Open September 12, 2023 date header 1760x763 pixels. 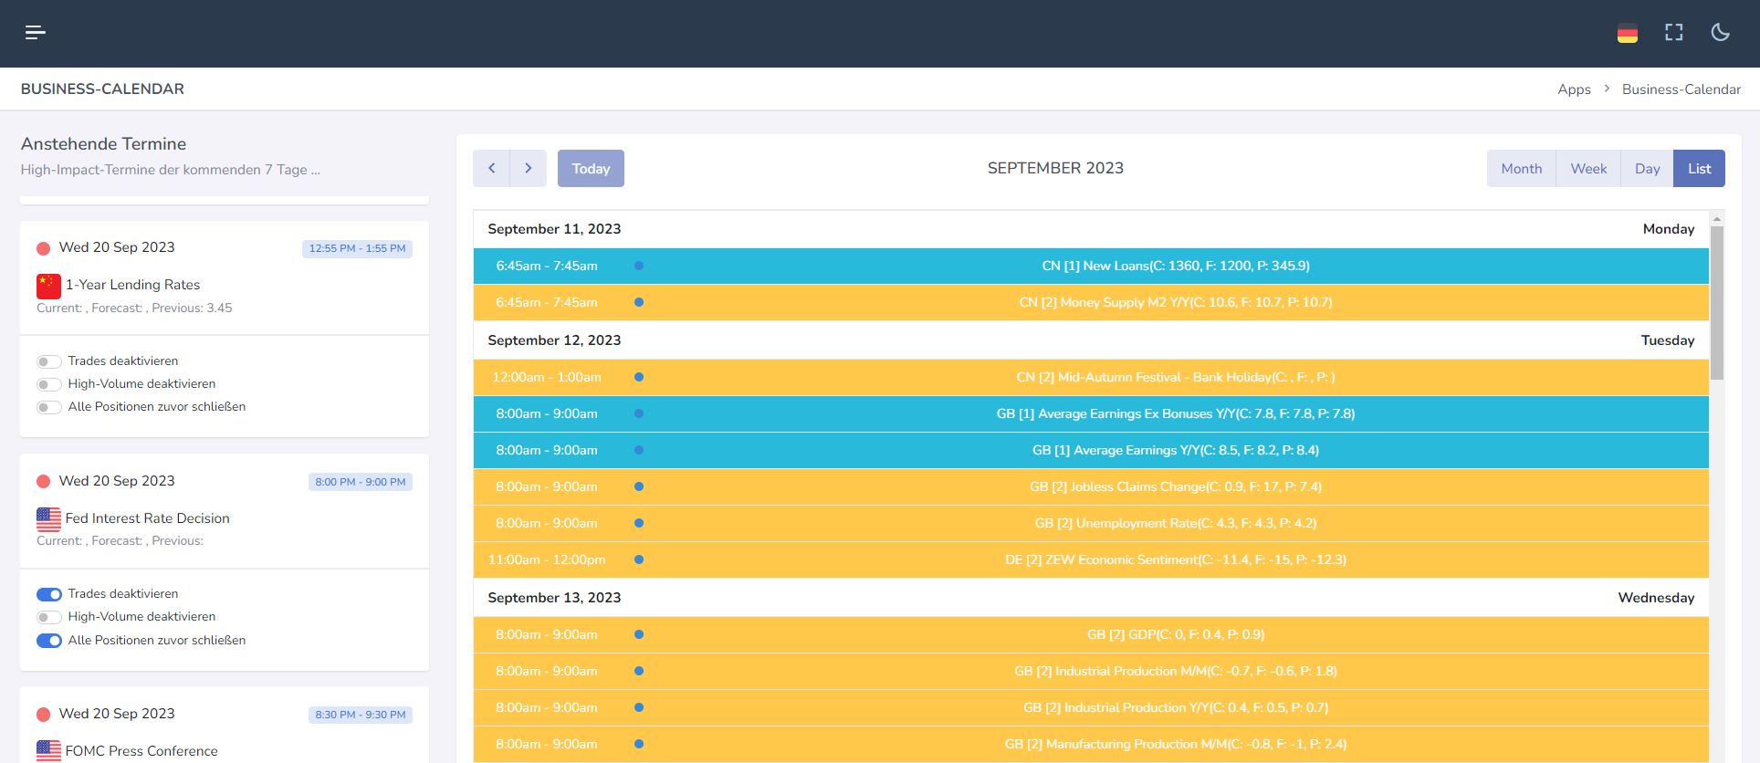(x=554, y=340)
